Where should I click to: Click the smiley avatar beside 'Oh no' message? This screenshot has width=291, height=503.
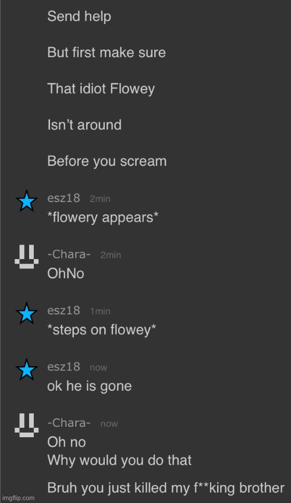pos(27,426)
